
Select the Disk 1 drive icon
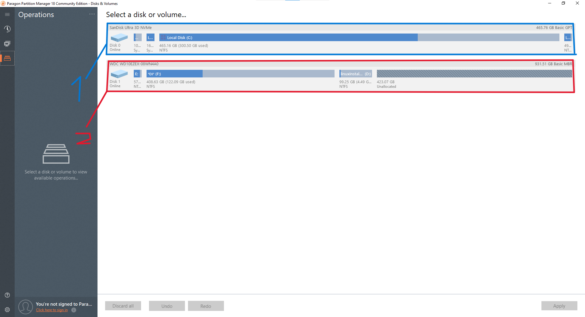[119, 74]
